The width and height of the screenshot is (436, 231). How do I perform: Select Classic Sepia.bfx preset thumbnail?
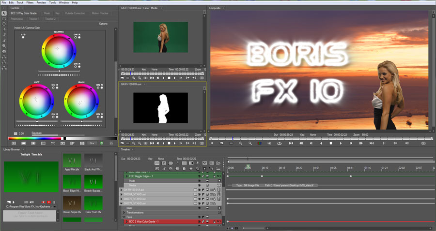click(x=72, y=203)
